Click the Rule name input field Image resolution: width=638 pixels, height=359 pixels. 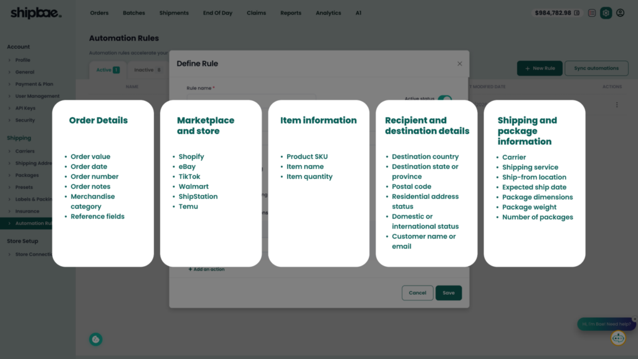click(251, 97)
